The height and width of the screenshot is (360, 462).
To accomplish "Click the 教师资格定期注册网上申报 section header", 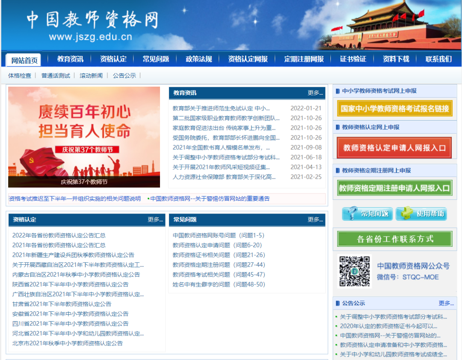I will 376,170.
